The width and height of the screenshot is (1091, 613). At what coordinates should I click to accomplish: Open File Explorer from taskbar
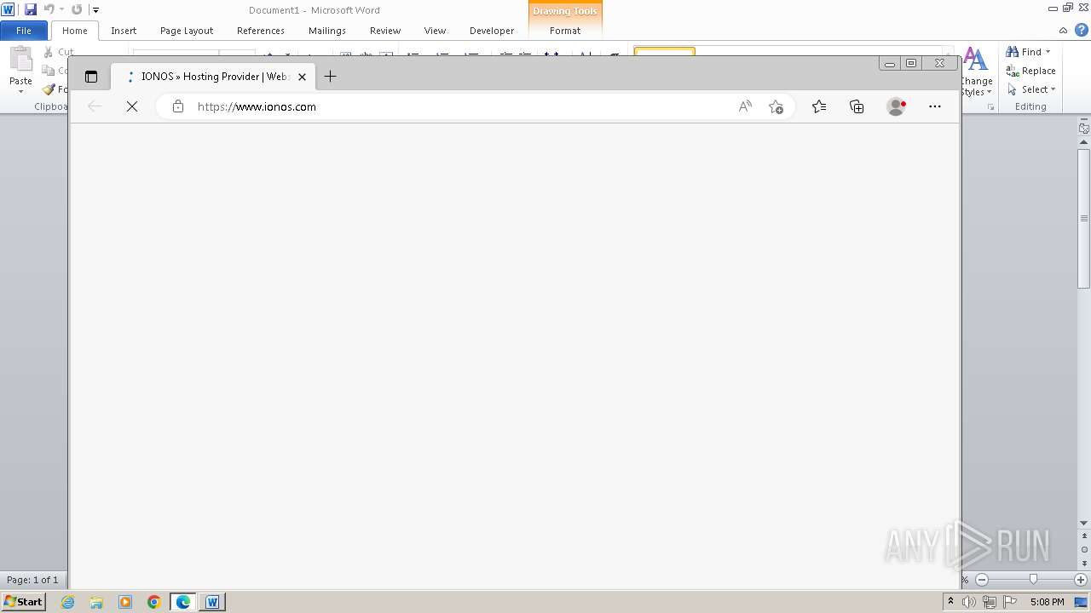pos(96,602)
